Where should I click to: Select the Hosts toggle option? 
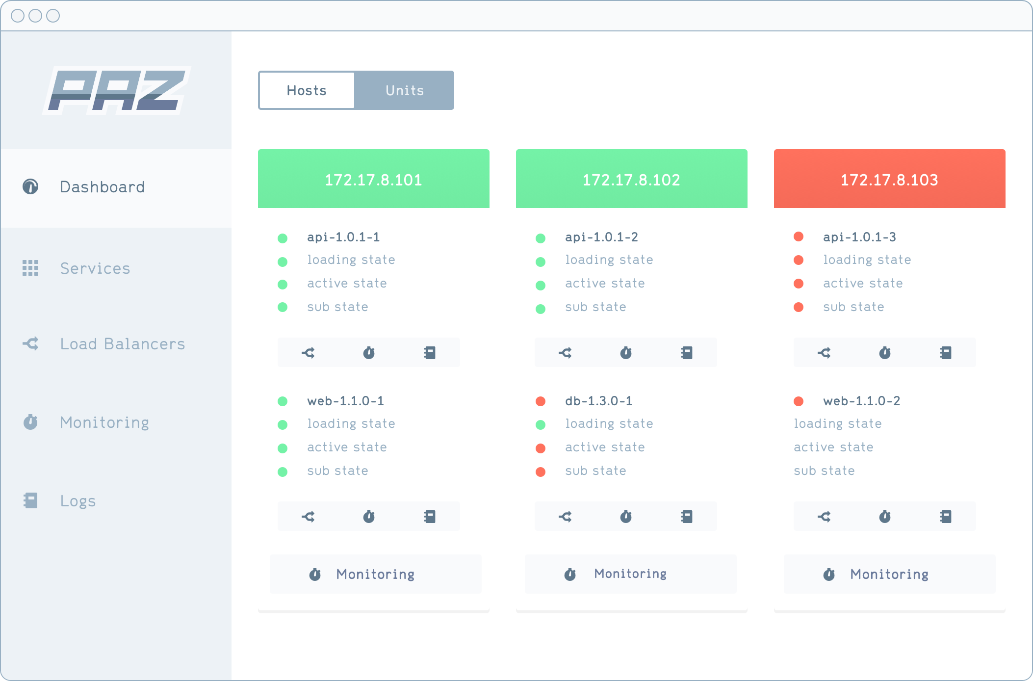(307, 90)
